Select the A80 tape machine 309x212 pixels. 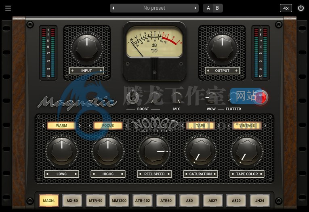[189, 201]
